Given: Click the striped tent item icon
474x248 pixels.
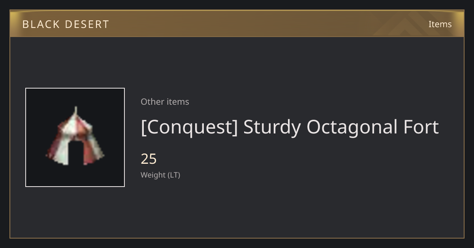Looking at the screenshot, I should pyautogui.click(x=75, y=136).
